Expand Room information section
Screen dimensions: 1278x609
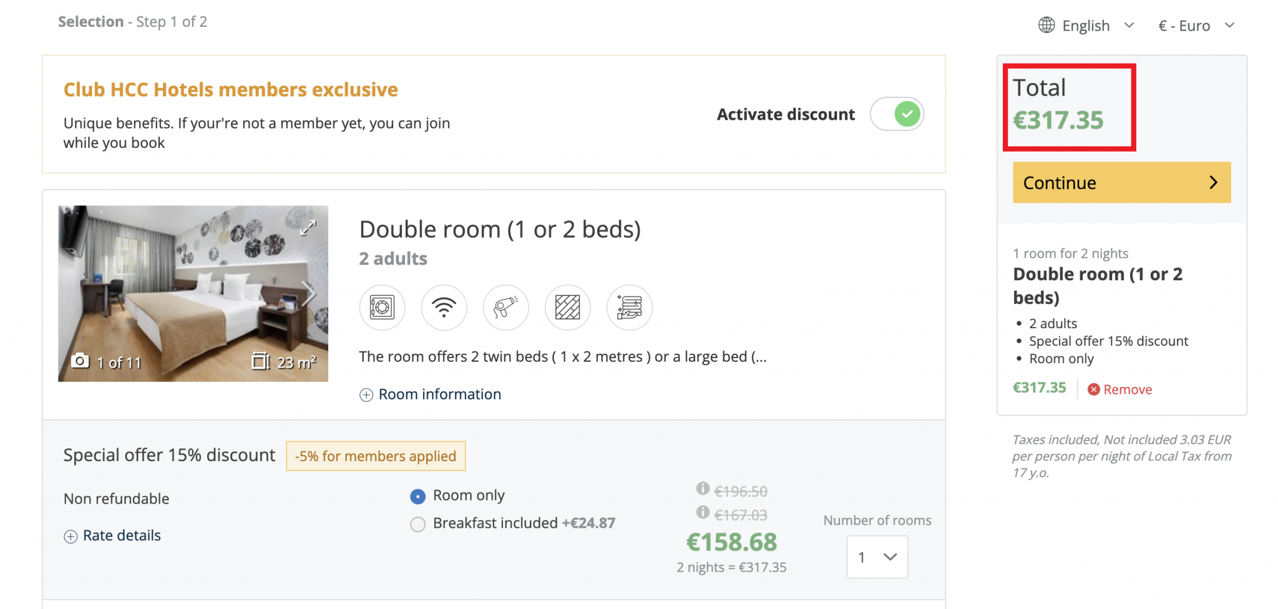tap(431, 394)
